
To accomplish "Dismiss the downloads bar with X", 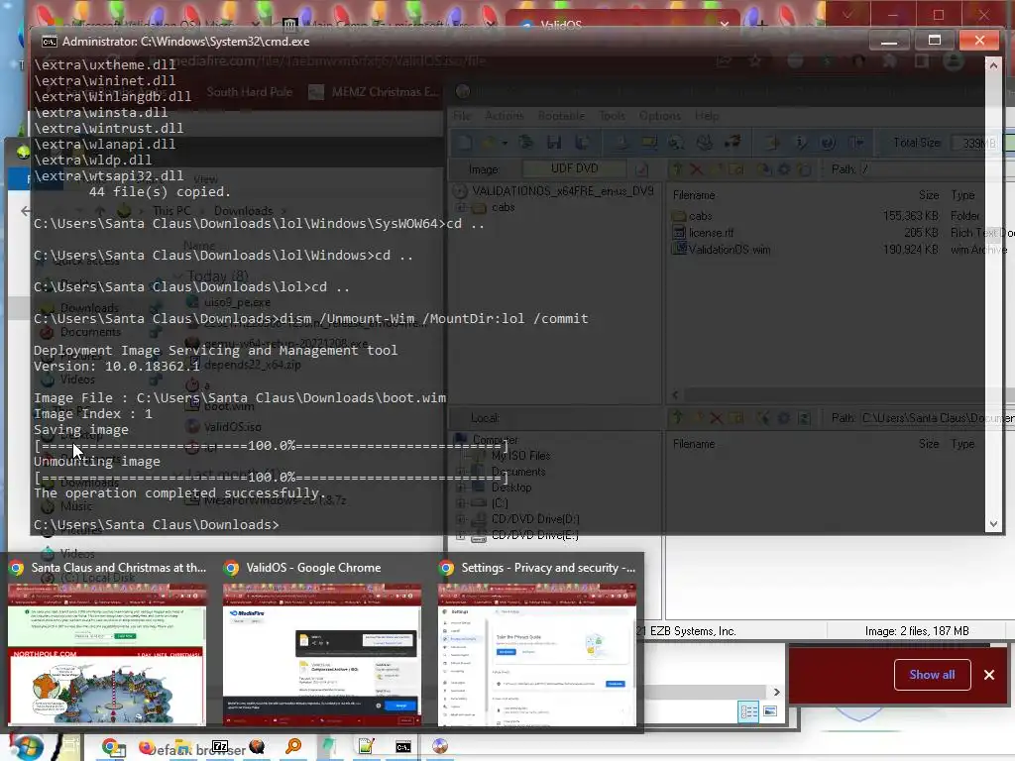I will pos(989,675).
